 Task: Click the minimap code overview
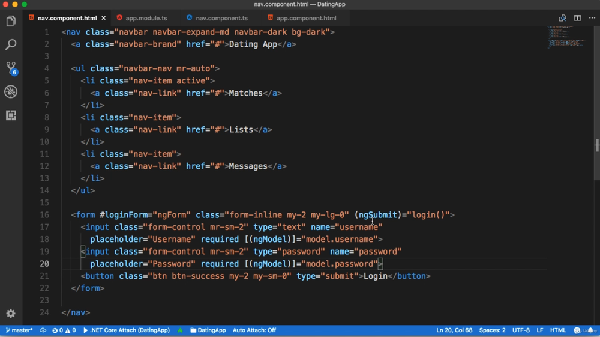(x=566, y=37)
